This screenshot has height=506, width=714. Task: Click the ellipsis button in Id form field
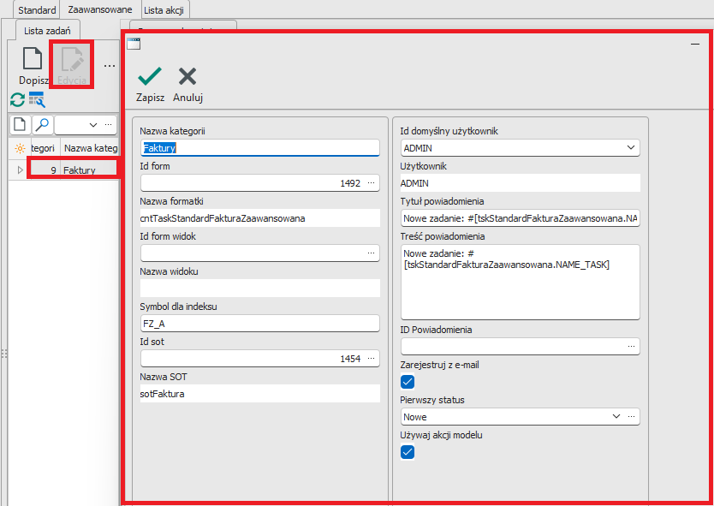click(371, 183)
